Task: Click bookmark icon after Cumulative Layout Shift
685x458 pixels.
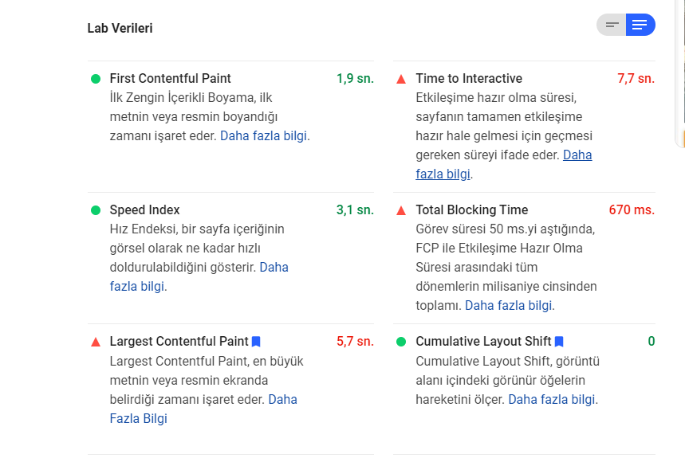Action: (x=559, y=342)
